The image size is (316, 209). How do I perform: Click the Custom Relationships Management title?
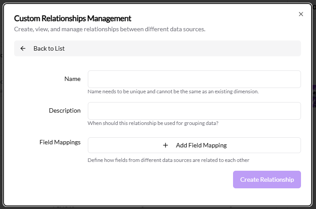72,18
